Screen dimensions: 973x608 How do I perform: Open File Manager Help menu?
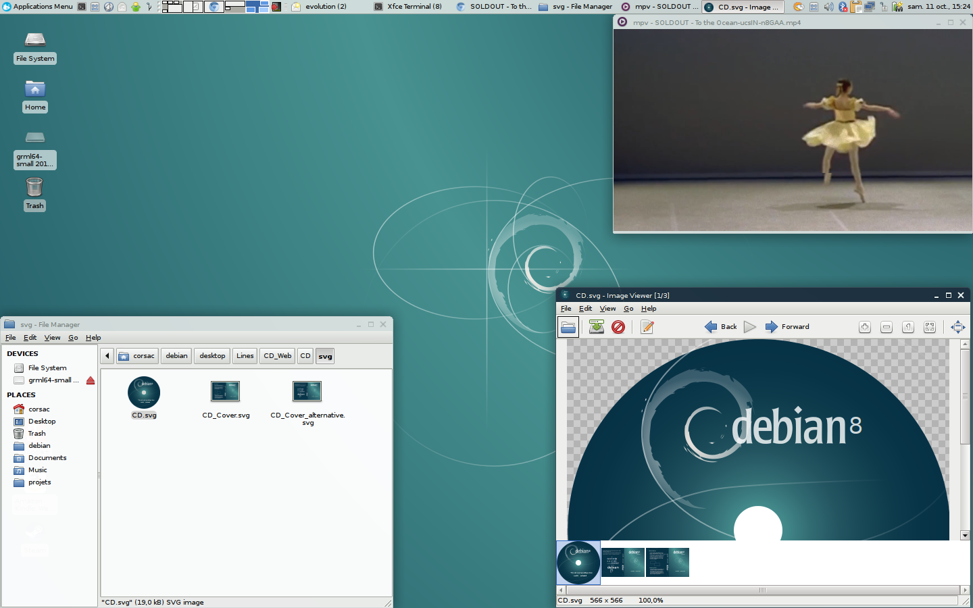click(93, 338)
